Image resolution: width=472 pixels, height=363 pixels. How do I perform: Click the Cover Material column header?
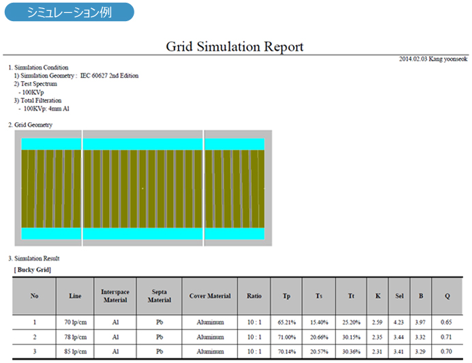210,296
